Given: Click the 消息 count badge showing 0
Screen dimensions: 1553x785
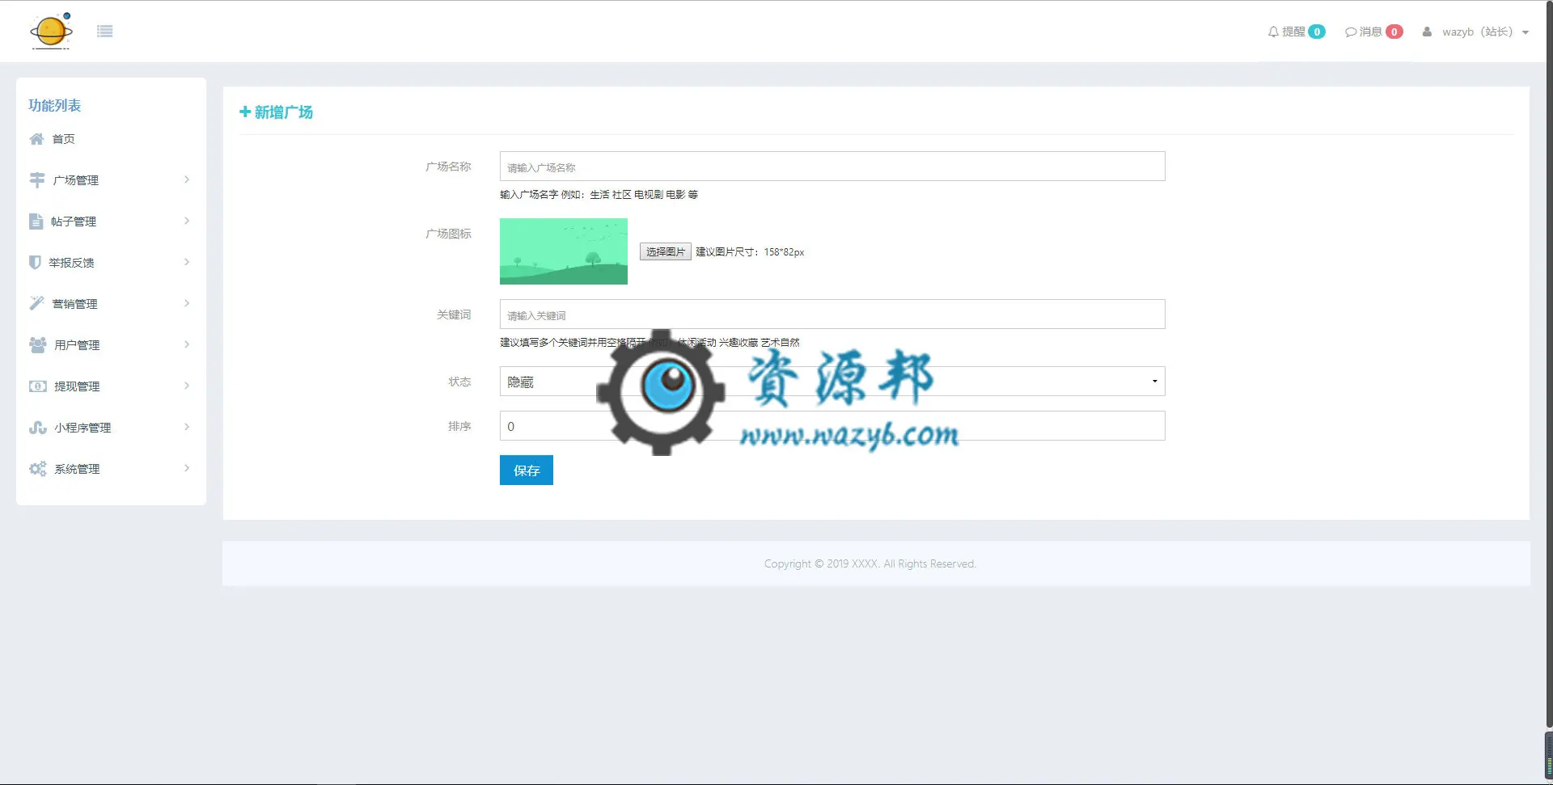Looking at the screenshot, I should coord(1394,32).
